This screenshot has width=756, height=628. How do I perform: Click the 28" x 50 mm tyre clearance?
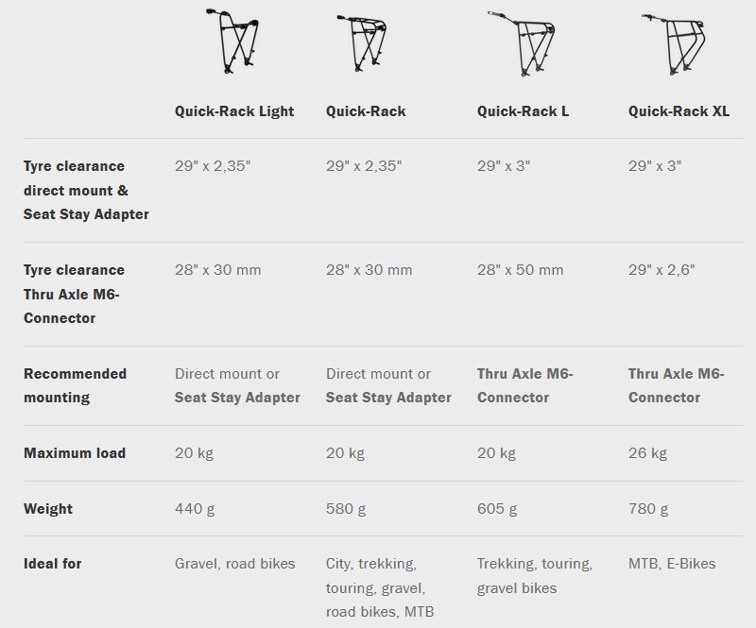[x=521, y=270]
